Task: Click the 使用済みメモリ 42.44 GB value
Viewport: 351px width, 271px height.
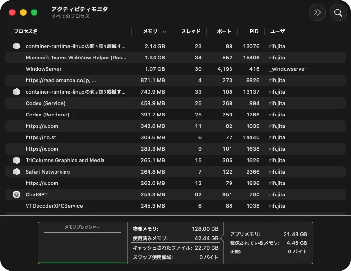Action: [x=206, y=238]
